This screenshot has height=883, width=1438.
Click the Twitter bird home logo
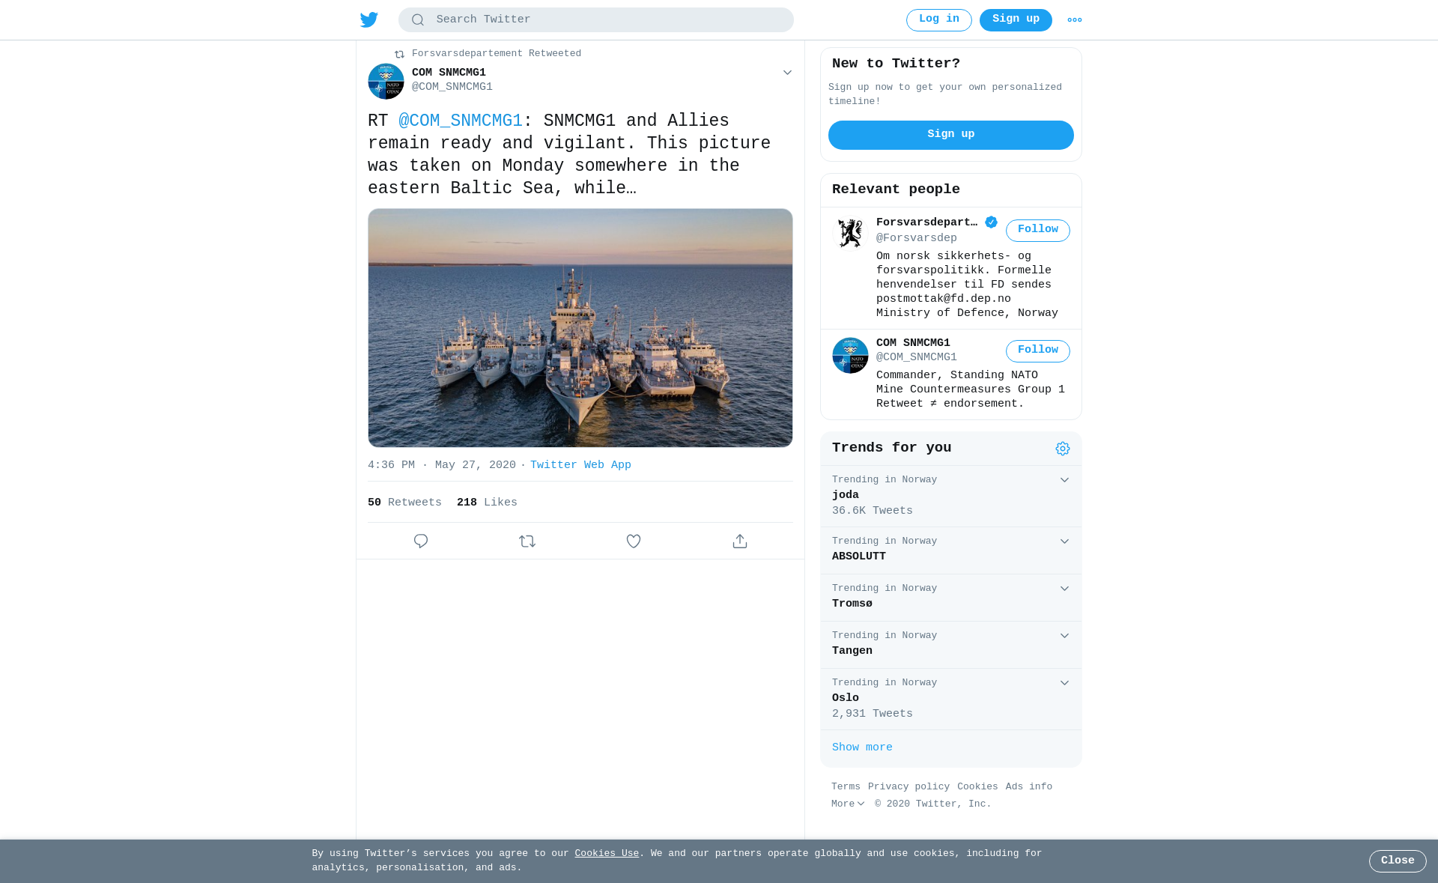tap(369, 19)
